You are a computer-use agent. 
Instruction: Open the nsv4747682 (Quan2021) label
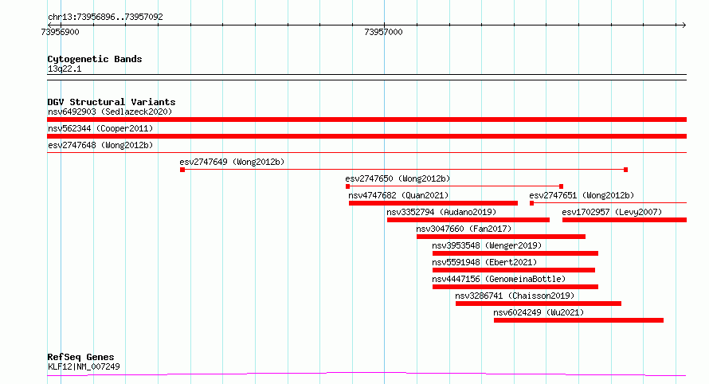(x=398, y=195)
